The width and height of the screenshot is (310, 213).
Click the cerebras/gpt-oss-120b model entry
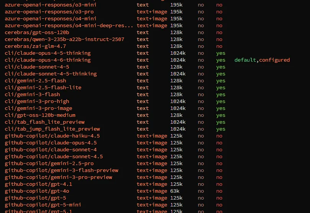pos(37,33)
